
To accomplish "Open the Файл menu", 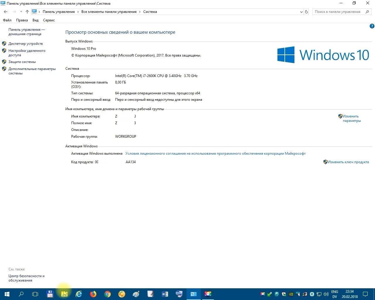I will (7, 20).
